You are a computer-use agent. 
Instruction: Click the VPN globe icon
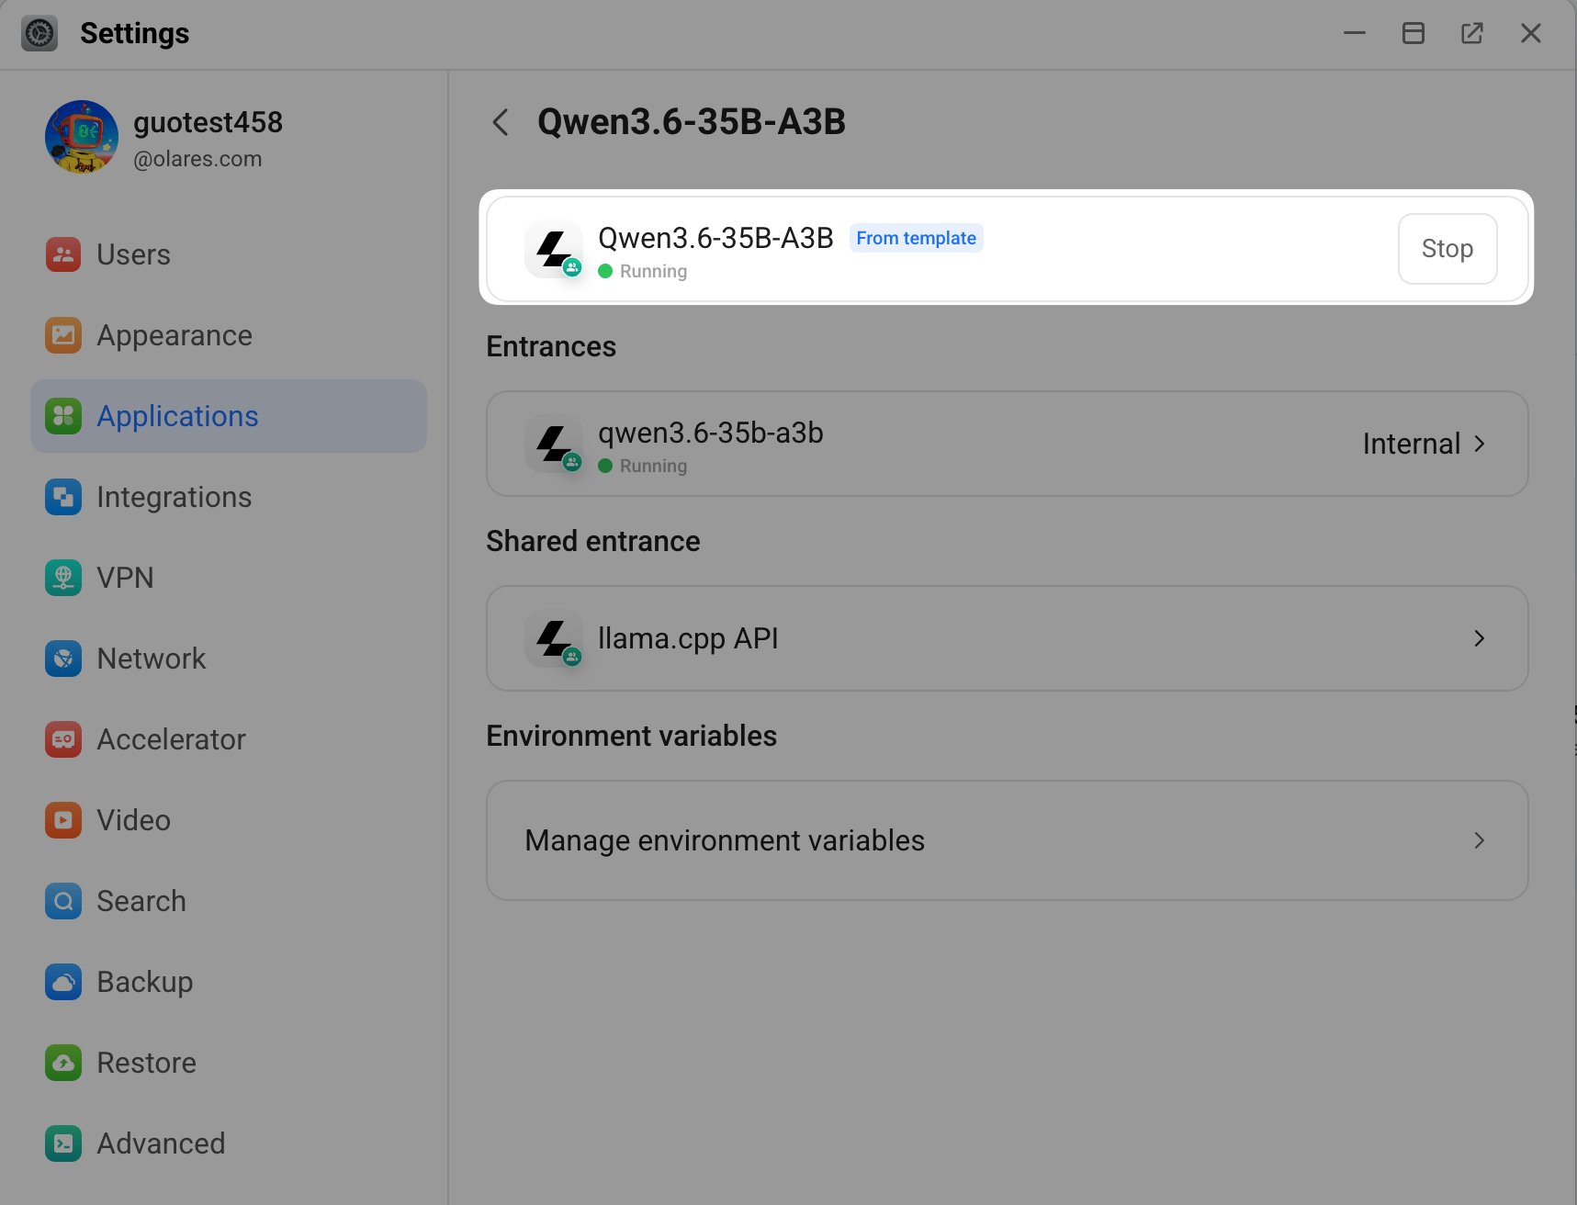point(63,578)
